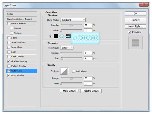Expand the Technique dropdown
The image size is (152, 114).
[67, 47]
